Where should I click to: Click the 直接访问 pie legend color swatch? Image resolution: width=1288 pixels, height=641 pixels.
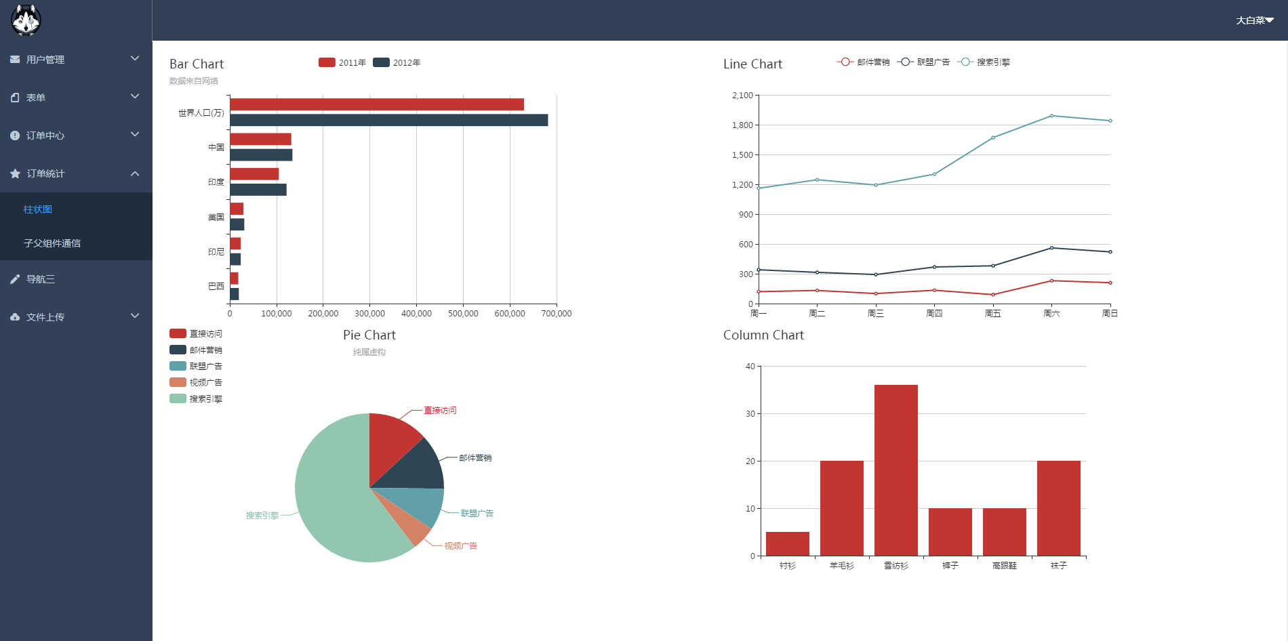pos(178,333)
